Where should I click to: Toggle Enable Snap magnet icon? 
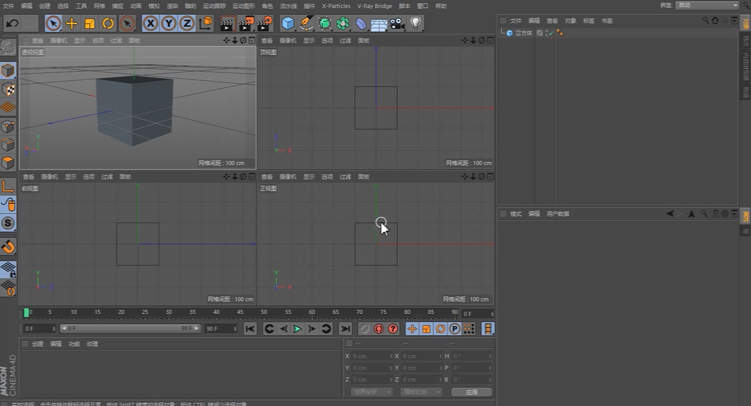click(8, 246)
